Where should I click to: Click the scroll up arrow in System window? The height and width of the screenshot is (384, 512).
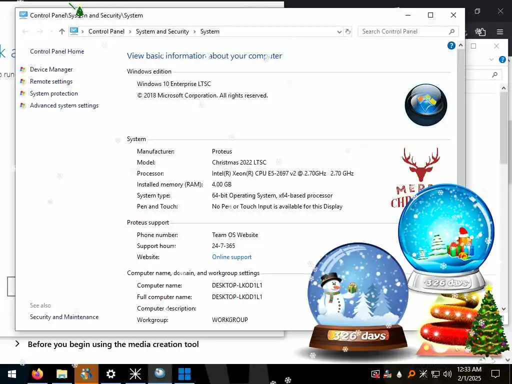(x=460, y=45)
